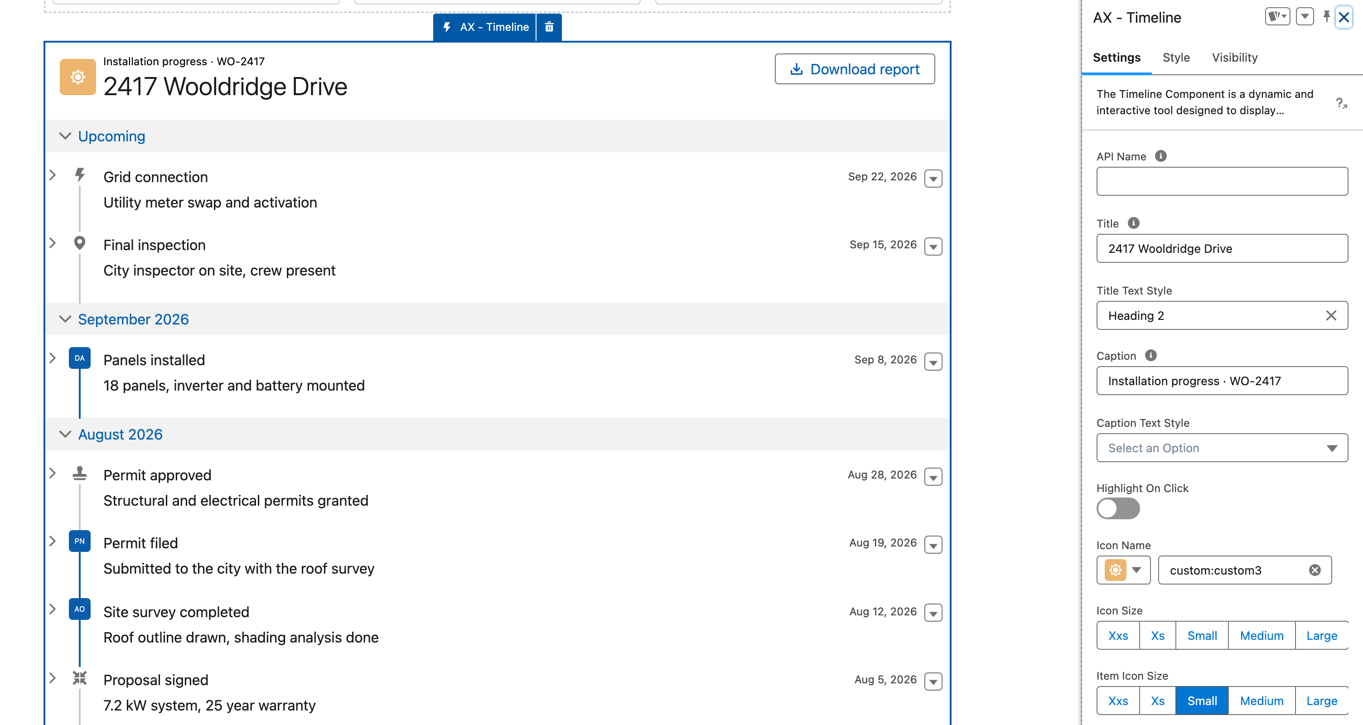The height and width of the screenshot is (725, 1363).
Task: Click the PN avatar on Permit filed
Action: 80,541
